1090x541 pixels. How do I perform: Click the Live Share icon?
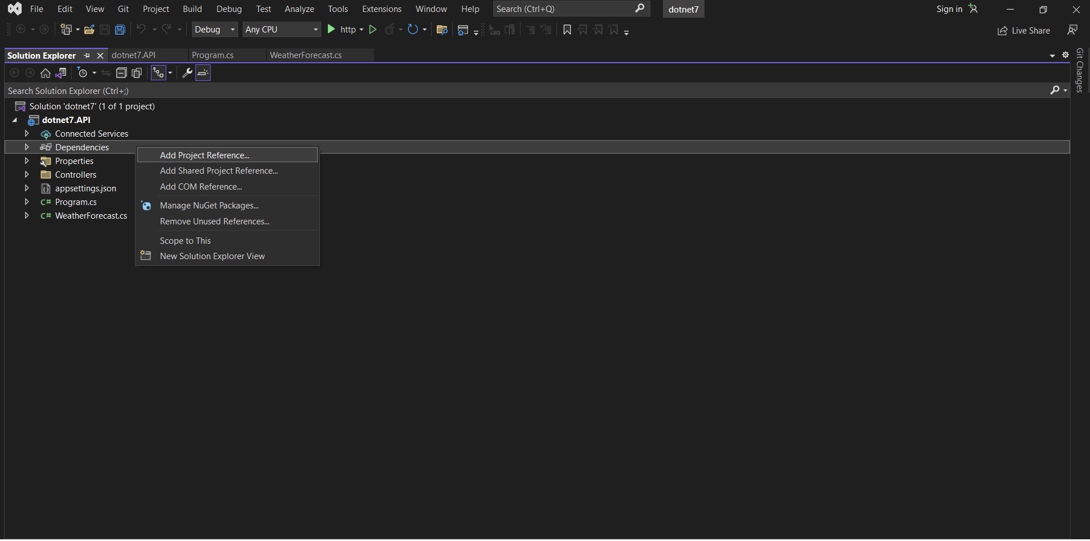pyautogui.click(x=1003, y=31)
